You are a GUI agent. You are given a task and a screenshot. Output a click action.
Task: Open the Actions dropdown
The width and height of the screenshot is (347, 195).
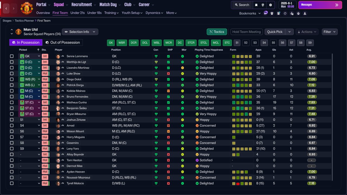[307, 32]
